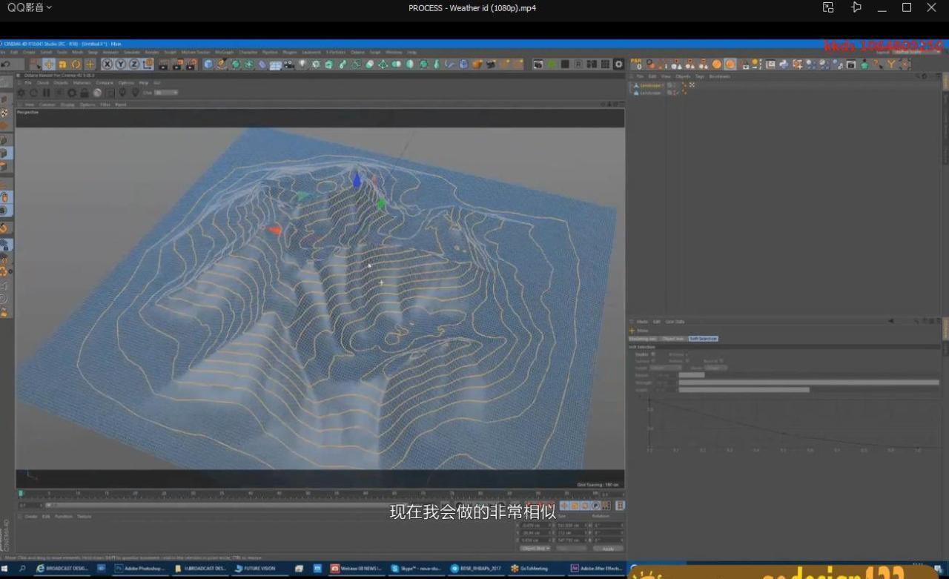
Task: Open Octane File menu
Action: pyautogui.click(x=28, y=82)
